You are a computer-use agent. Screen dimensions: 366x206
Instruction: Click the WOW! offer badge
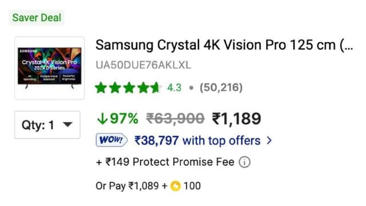click(x=112, y=140)
